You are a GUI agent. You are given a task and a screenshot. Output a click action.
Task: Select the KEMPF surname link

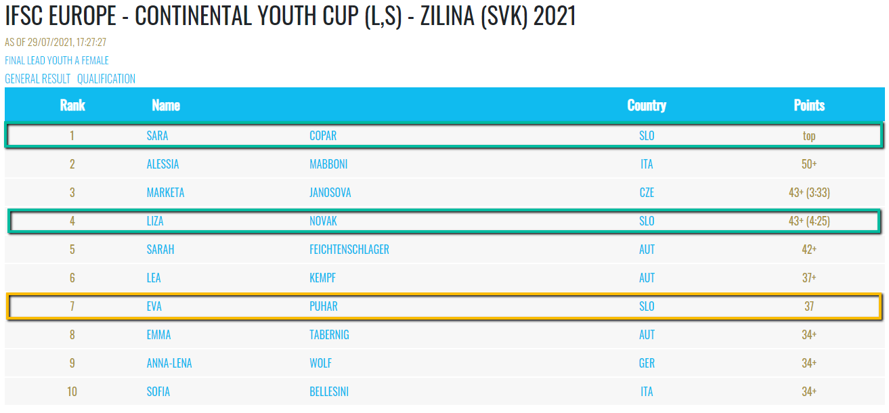(322, 278)
